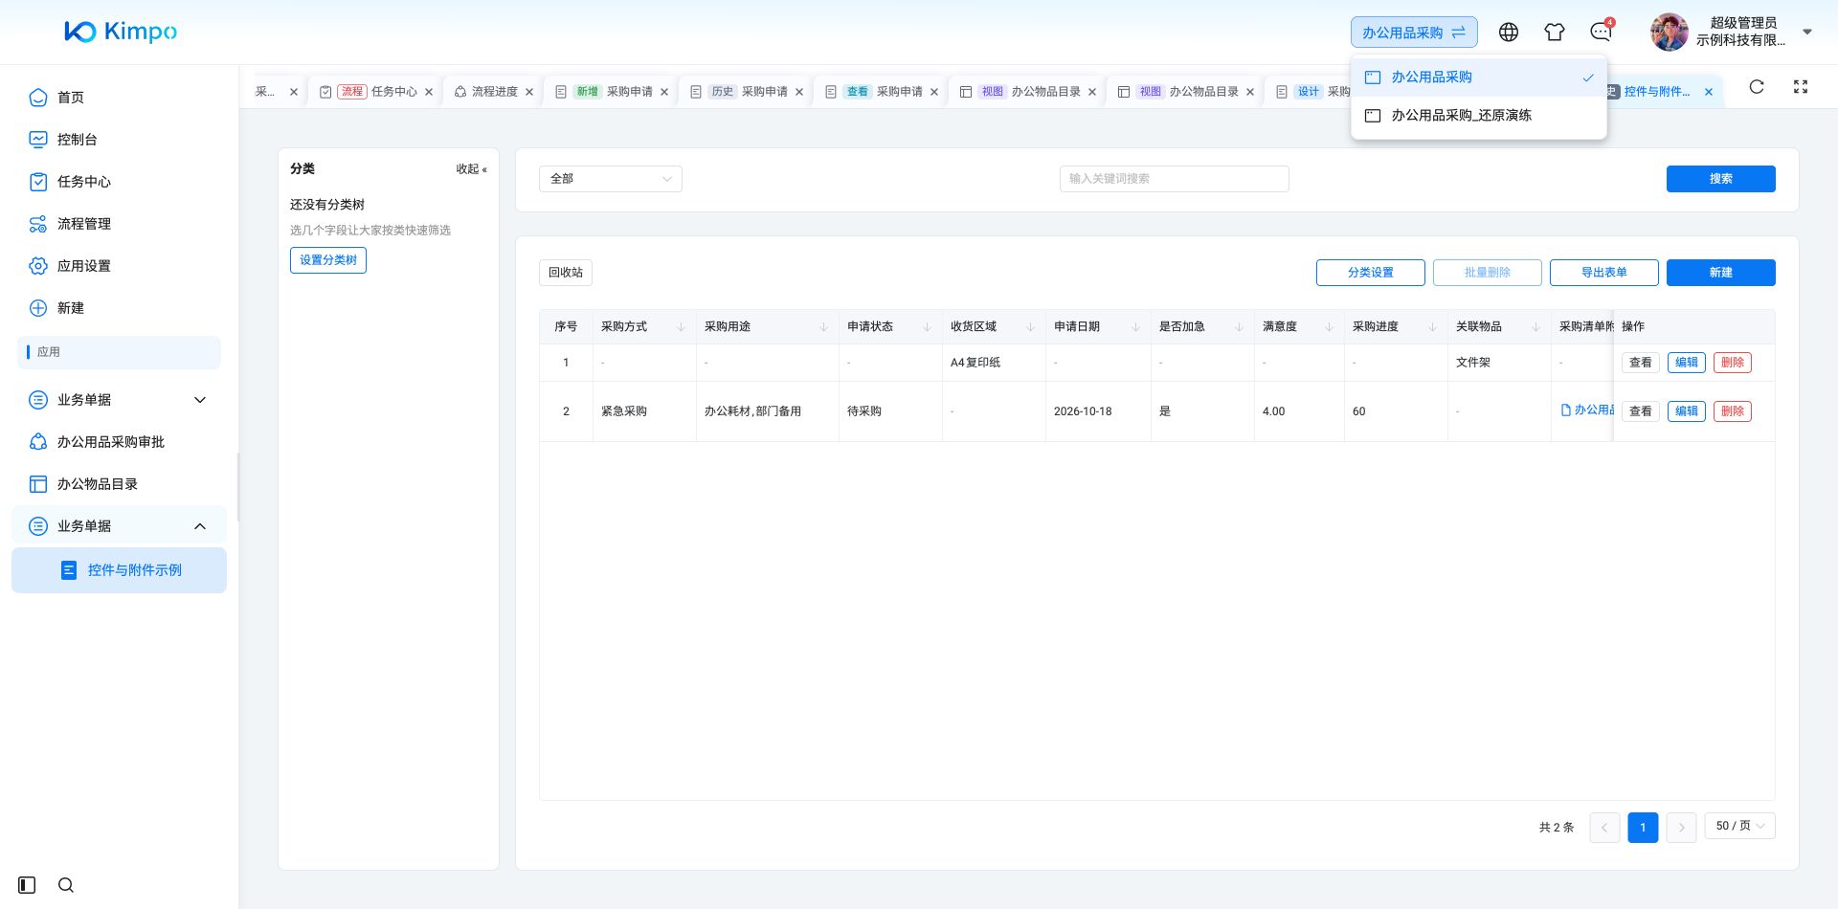Viewport: 1838px width, 909px height.
Task: Go to 首页 in sidebar
Action: click(x=119, y=98)
